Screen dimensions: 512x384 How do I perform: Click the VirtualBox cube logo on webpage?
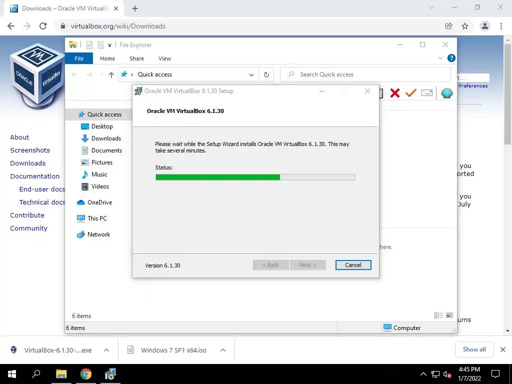(x=36, y=76)
